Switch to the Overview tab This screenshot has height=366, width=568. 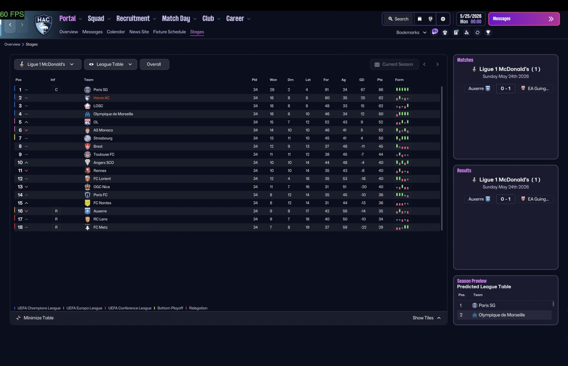pyautogui.click(x=69, y=32)
